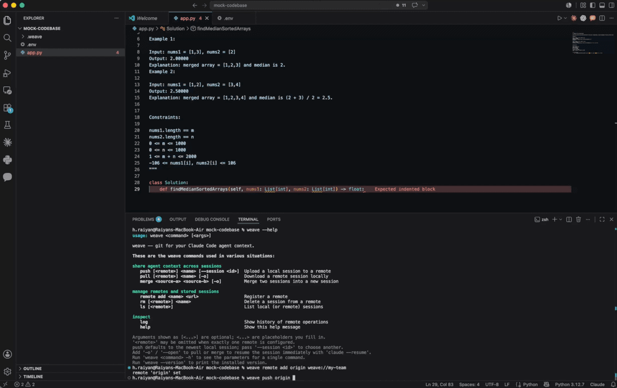The width and height of the screenshot is (617, 388).
Task: Expand the .weave folder
Action: pos(34,37)
